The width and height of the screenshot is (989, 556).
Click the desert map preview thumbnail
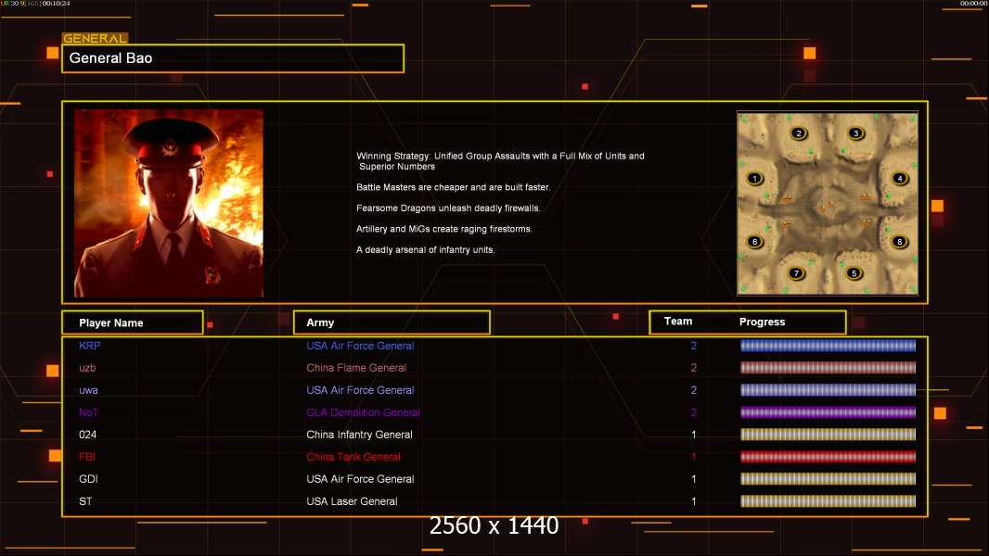click(x=828, y=203)
